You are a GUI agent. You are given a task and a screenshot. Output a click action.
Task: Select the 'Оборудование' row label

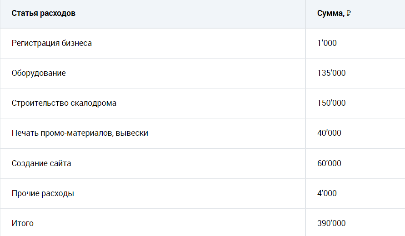click(x=39, y=73)
